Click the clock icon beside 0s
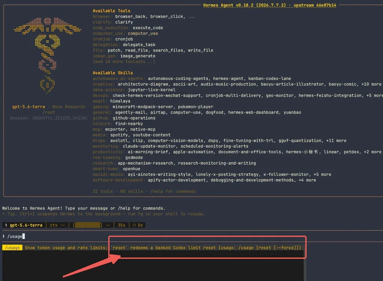The image size is (383, 281). pyautogui.click(x=134, y=225)
